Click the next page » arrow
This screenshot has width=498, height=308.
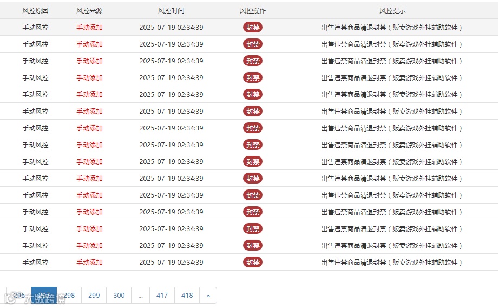pos(208,296)
